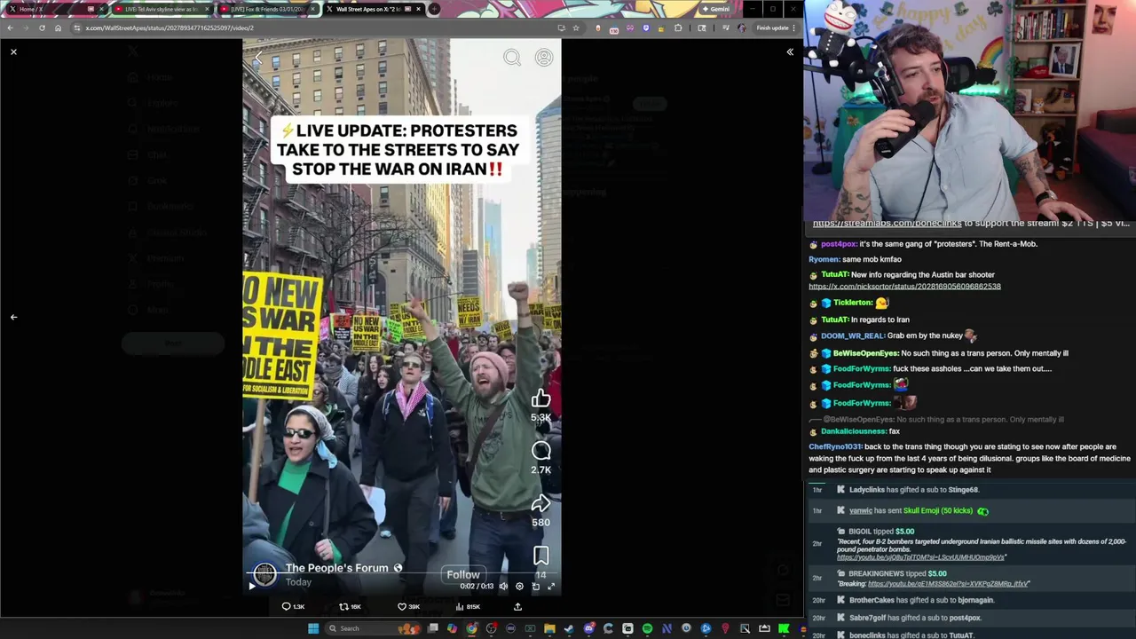Open Discord from the taskbar
This screenshot has width=1136, height=639.
[588, 628]
